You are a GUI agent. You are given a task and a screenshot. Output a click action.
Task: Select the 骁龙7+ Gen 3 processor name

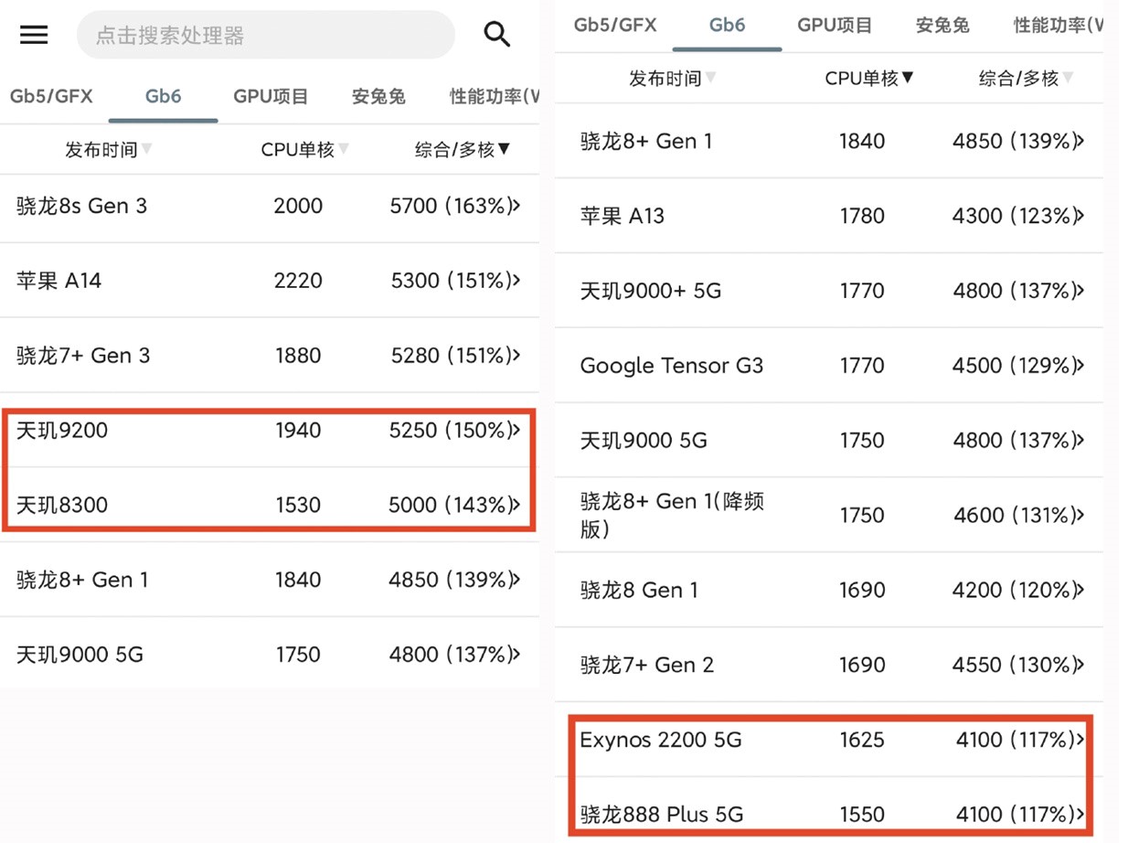tap(83, 356)
